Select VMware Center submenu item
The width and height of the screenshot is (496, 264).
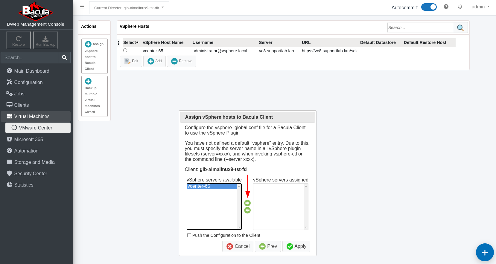pos(38,128)
